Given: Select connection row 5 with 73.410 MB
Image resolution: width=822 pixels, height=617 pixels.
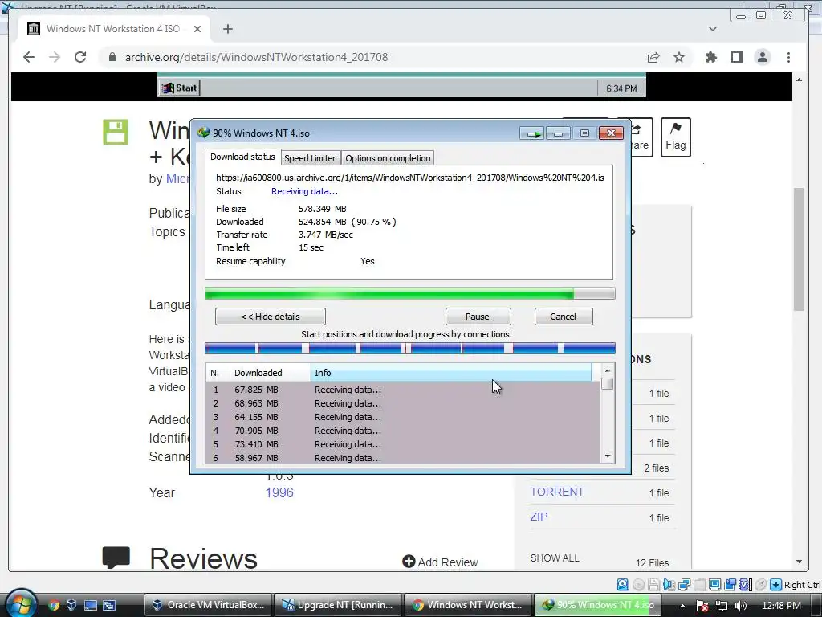Looking at the screenshot, I should coord(403,444).
